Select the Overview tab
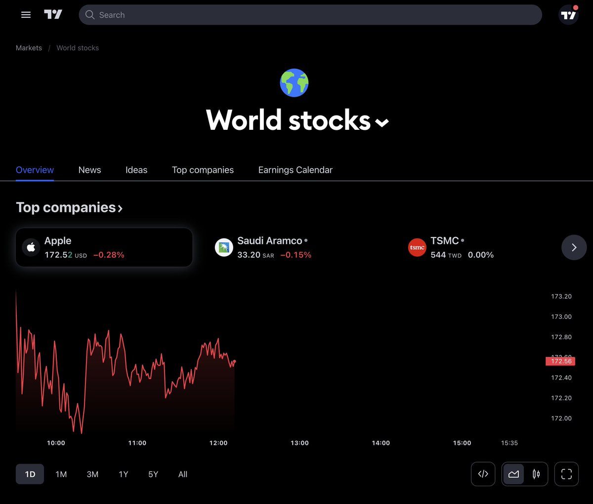593x504 pixels. click(x=35, y=170)
